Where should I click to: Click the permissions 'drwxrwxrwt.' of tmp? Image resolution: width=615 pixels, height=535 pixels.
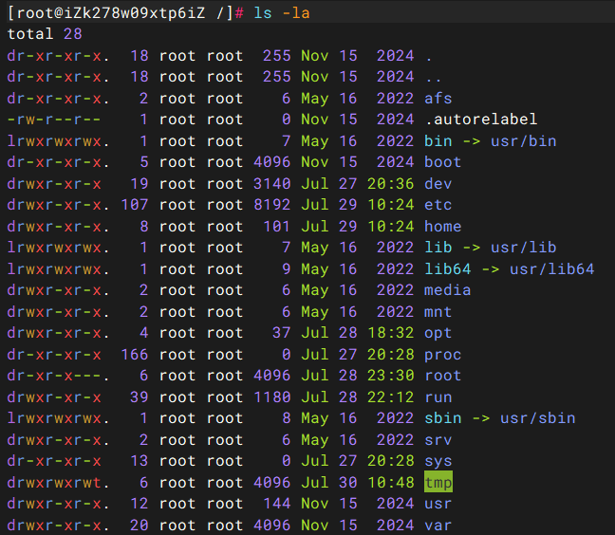58,482
